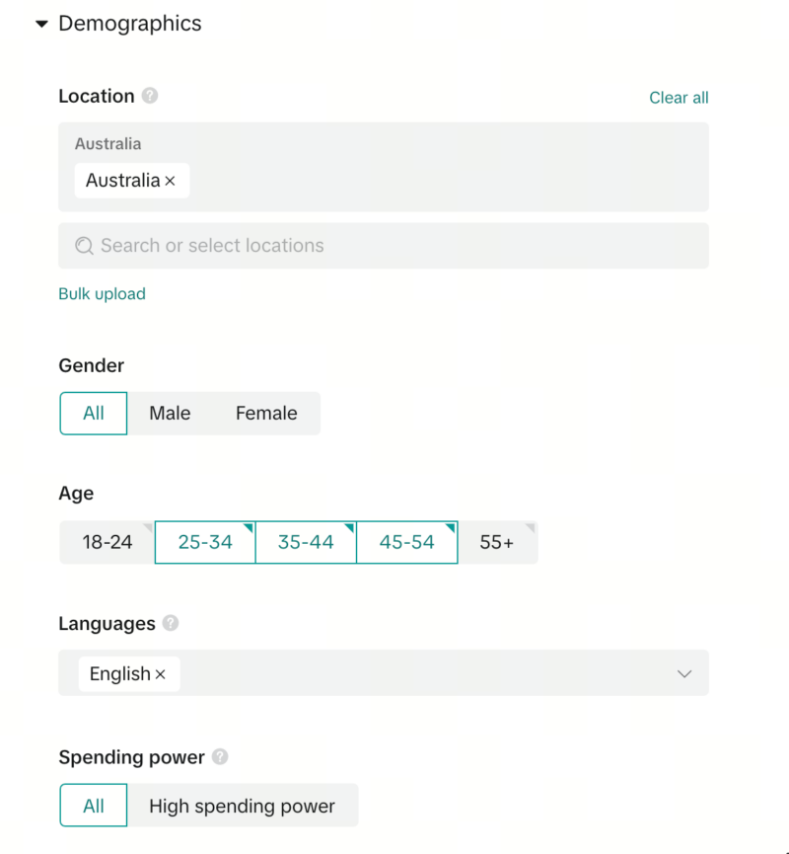This screenshot has width=789, height=854.
Task: Enable the 18-24 age group
Action: click(x=108, y=542)
